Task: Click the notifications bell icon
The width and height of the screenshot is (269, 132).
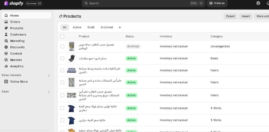Action: (x=268, y=3)
